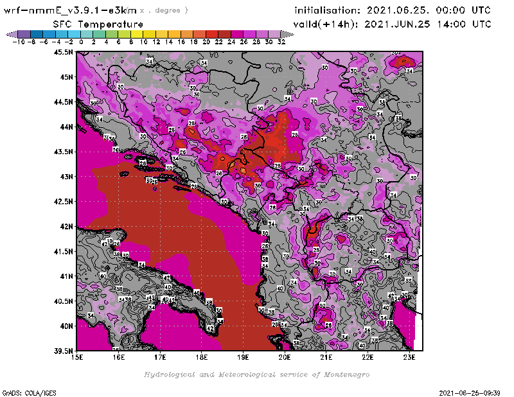This screenshot has height=397, width=514.
Task: Click the dark red swatch between 22 and 24
Action: (224, 34)
